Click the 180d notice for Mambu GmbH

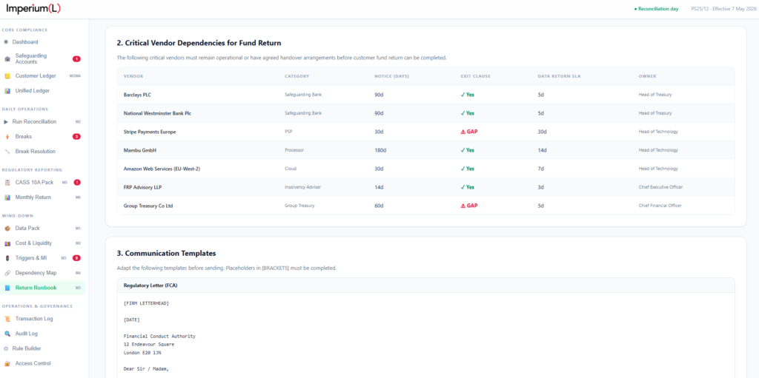pos(380,150)
